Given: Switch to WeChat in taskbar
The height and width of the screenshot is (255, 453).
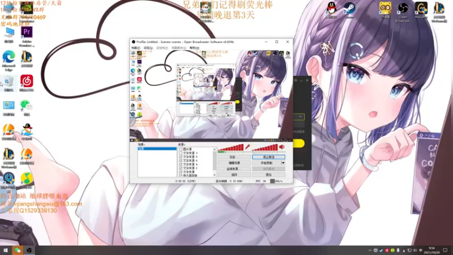Looking at the screenshot, I should pos(18,250).
